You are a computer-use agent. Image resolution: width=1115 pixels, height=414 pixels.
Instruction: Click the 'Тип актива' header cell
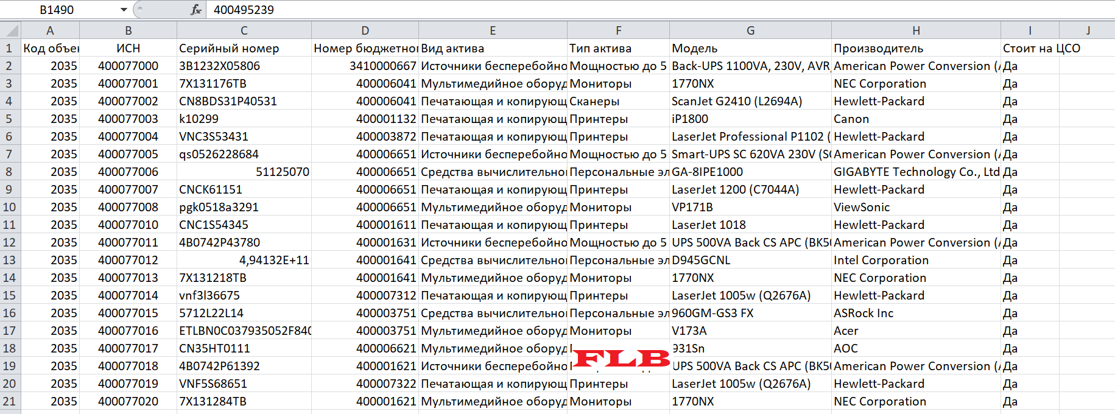(x=618, y=48)
